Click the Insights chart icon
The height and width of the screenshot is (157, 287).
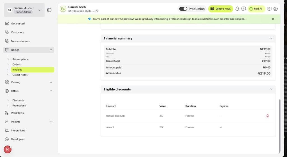pos(7,122)
